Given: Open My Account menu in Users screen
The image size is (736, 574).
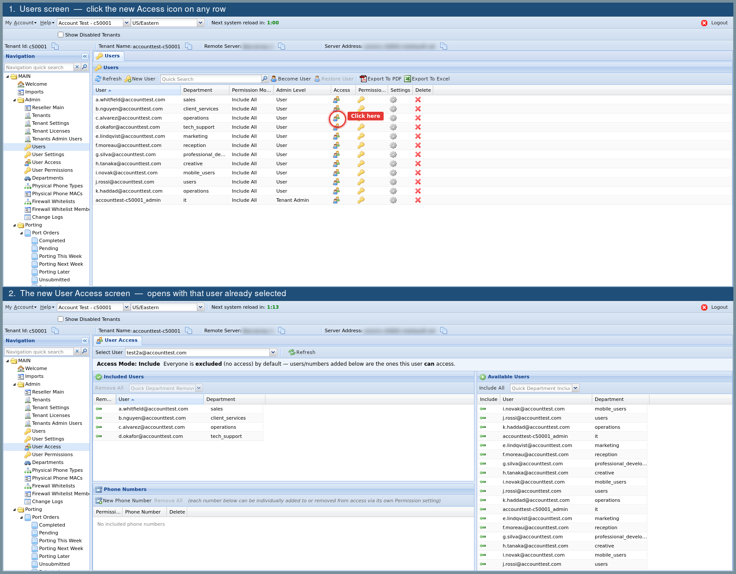Looking at the screenshot, I should pos(21,23).
